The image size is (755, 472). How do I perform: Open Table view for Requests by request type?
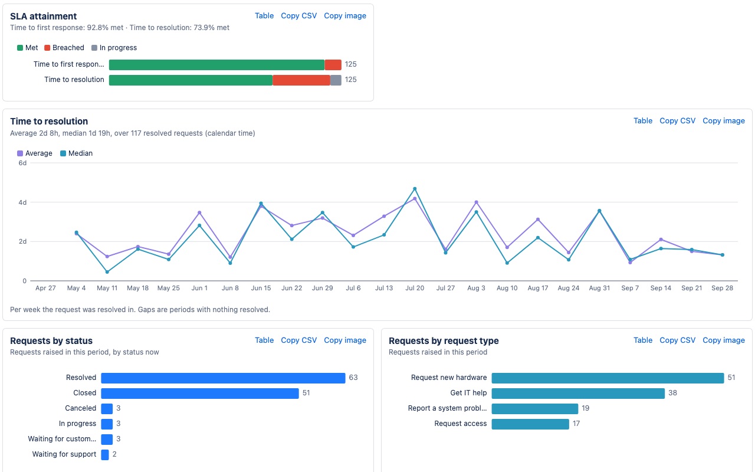(x=643, y=340)
